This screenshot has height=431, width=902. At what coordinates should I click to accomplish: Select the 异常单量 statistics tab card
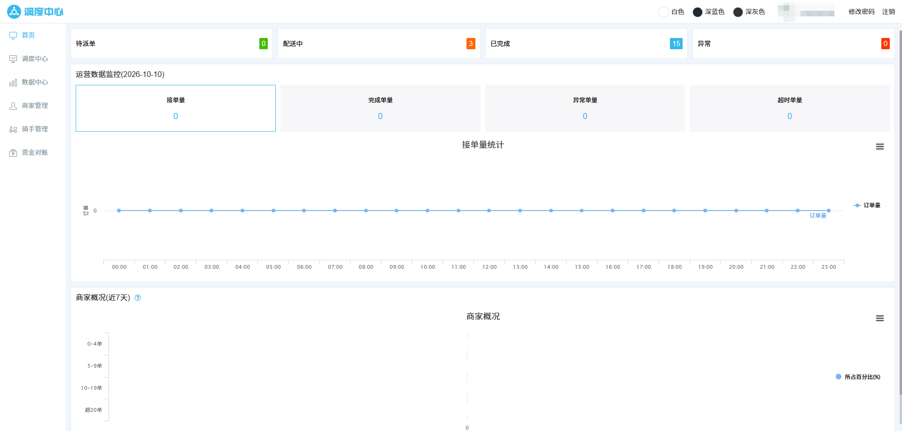[585, 108]
